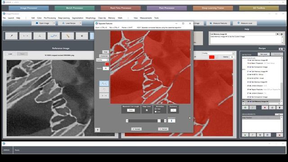The height and width of the screenshot is (162, 288).
Task: Click the Measure Local toolbar button
Action: (x=245, y=23)
